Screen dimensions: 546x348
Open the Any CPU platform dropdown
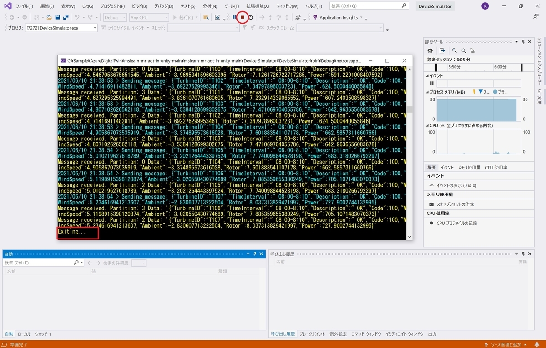(x=148, y=17)
